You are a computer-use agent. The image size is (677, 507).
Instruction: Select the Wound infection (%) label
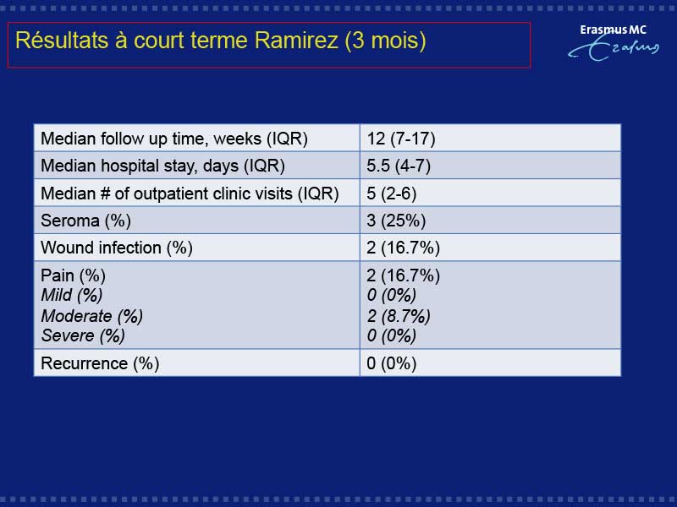click(117, 248)
